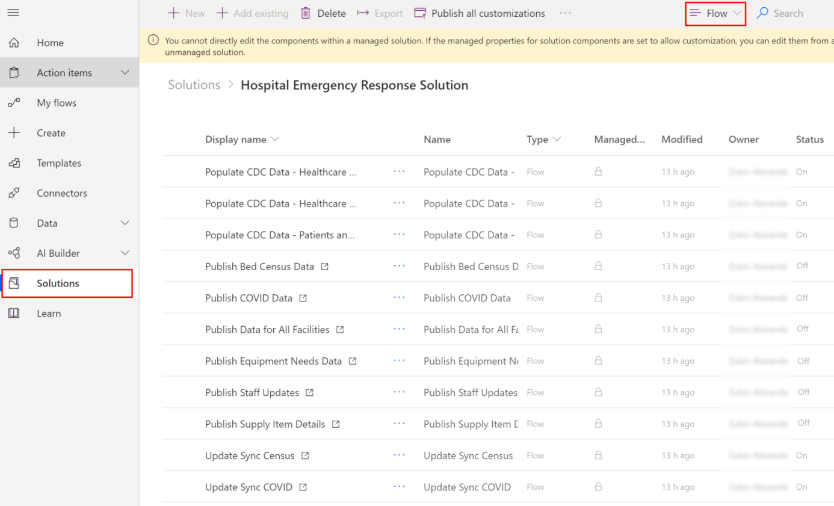Expand the Action items section

tap(125, 73)
